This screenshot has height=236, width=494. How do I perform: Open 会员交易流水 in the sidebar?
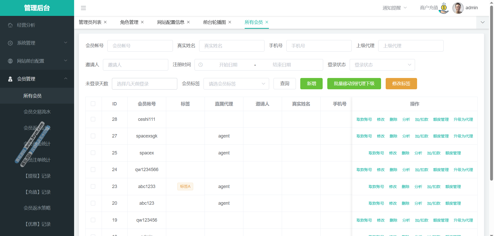37,112
